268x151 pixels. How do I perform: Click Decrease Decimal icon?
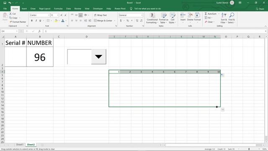click(x=141, y=21)
